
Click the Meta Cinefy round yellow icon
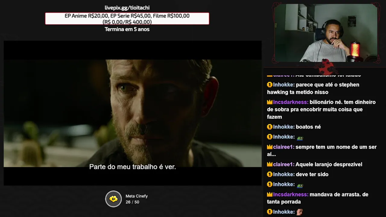pos(113,199)
